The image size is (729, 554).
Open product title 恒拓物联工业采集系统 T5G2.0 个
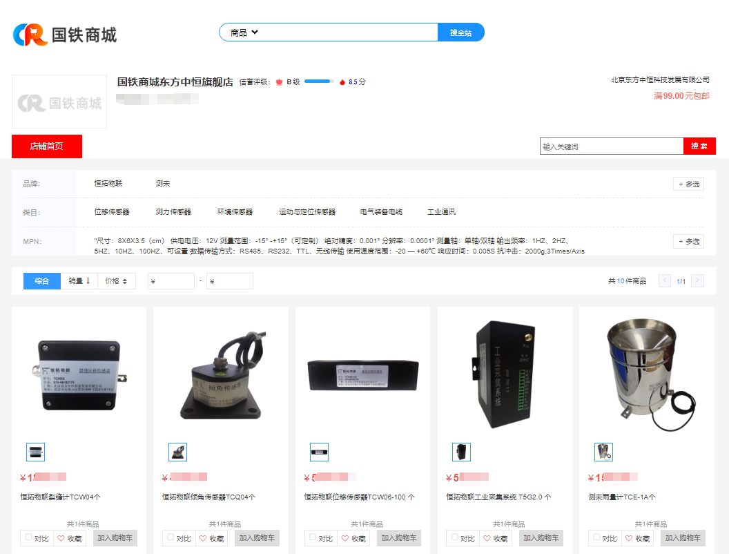(x=499, y=497)
